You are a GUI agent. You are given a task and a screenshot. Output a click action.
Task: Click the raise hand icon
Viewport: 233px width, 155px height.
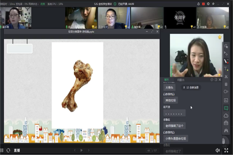click(224, 141)
